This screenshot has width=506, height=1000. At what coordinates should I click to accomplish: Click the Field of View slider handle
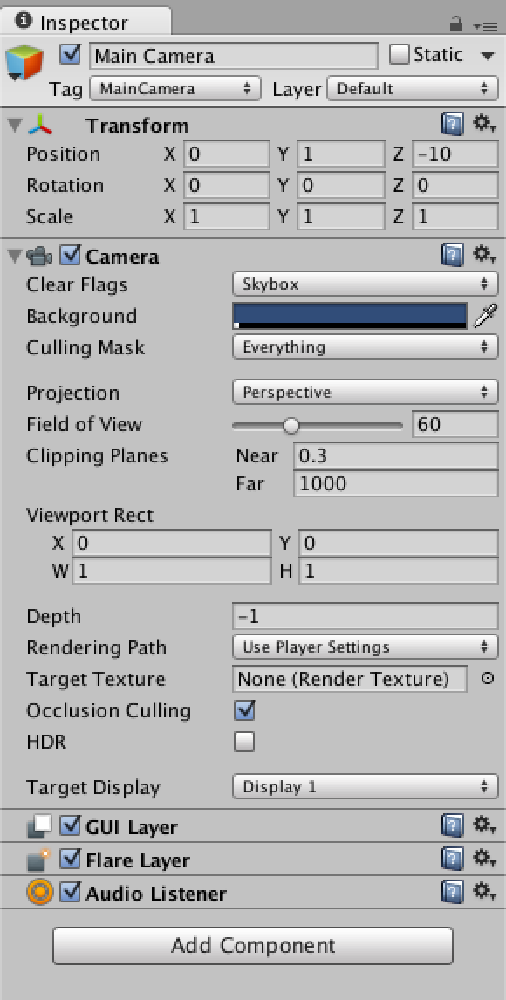click(x=291, y=425)
